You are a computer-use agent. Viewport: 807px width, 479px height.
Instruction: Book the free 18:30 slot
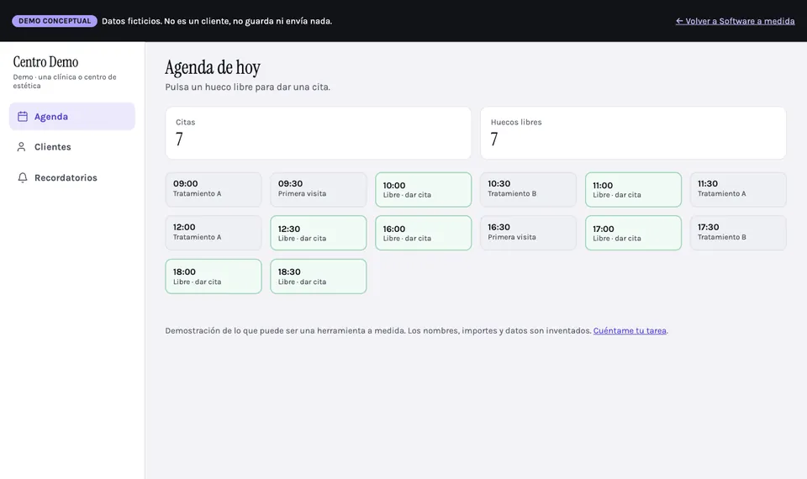click(318, 276)
